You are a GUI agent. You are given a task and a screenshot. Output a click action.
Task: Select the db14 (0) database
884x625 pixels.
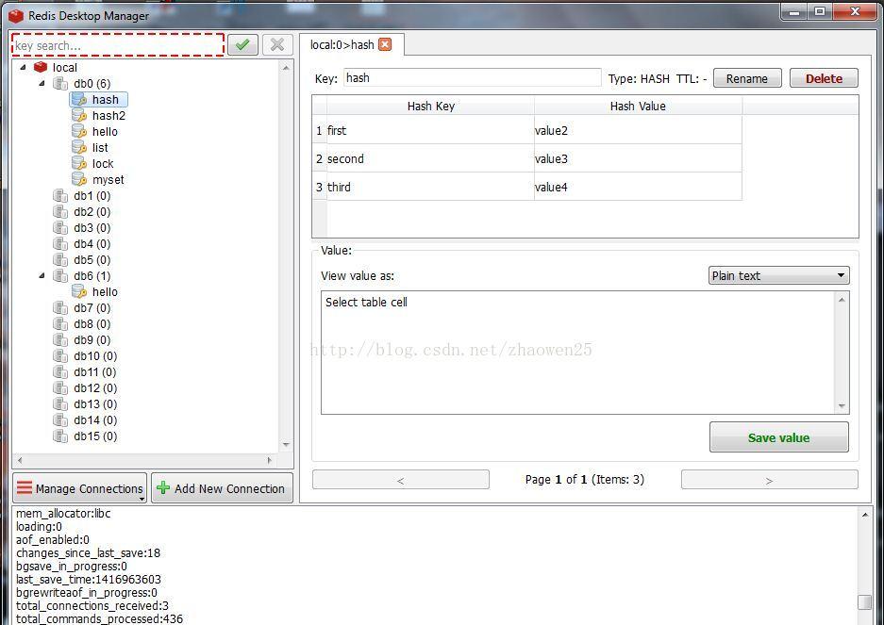(95, 420)
